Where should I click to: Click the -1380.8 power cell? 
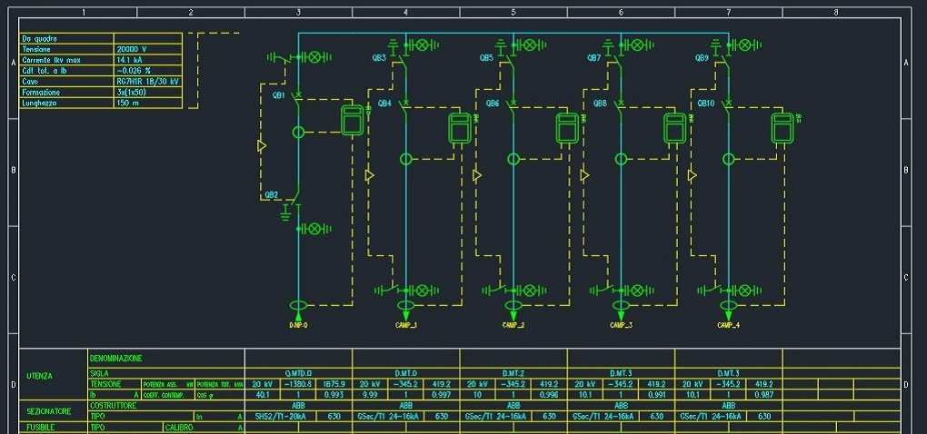tap(299, 384)
